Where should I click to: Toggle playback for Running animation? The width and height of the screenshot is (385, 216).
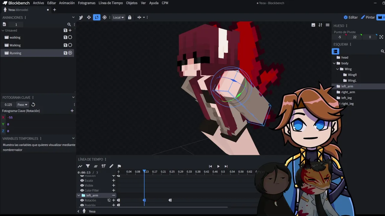(70, 53)
